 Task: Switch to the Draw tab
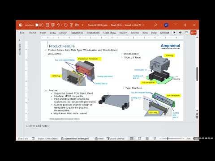(x=53, y=33)
